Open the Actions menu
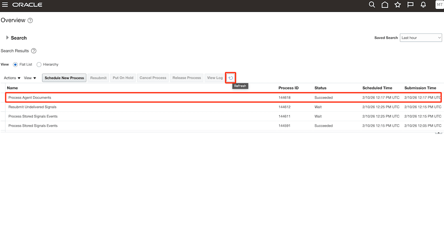This screenshot has height=240, width=444. (11, 77)
